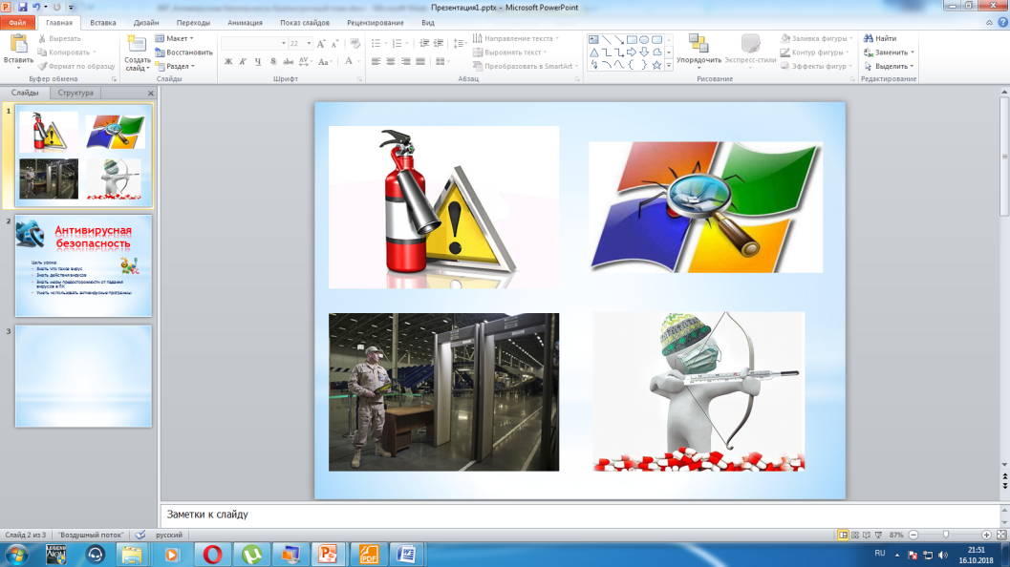Switch to Slide Sorter view
Viewport: 1010px width, 567px height.
pyautogui.click(x=855, y=535)
